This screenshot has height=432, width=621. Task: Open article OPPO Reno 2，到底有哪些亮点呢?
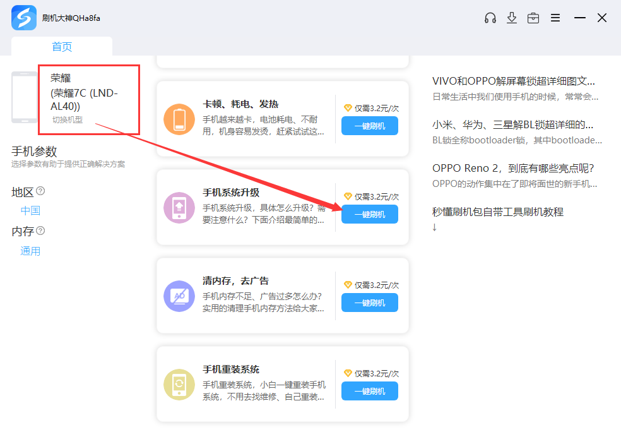click(x=513, y=169)
